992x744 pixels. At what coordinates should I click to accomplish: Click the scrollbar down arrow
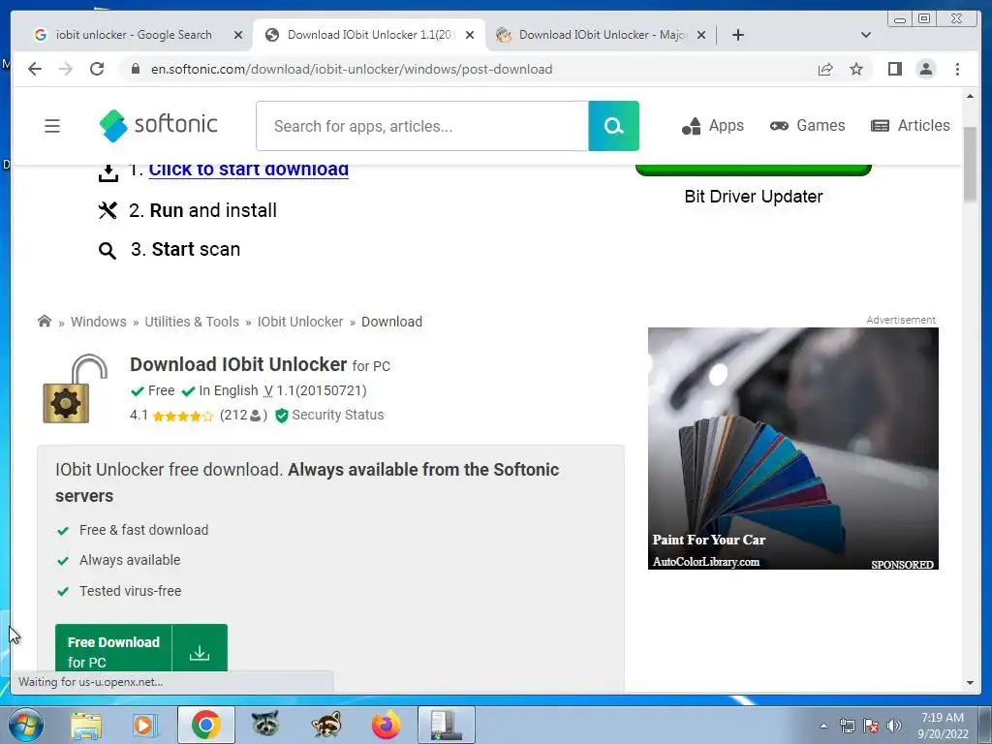coord(970,683)
